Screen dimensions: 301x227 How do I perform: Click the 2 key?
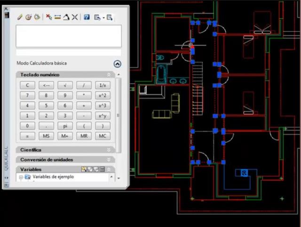[46, 116]
